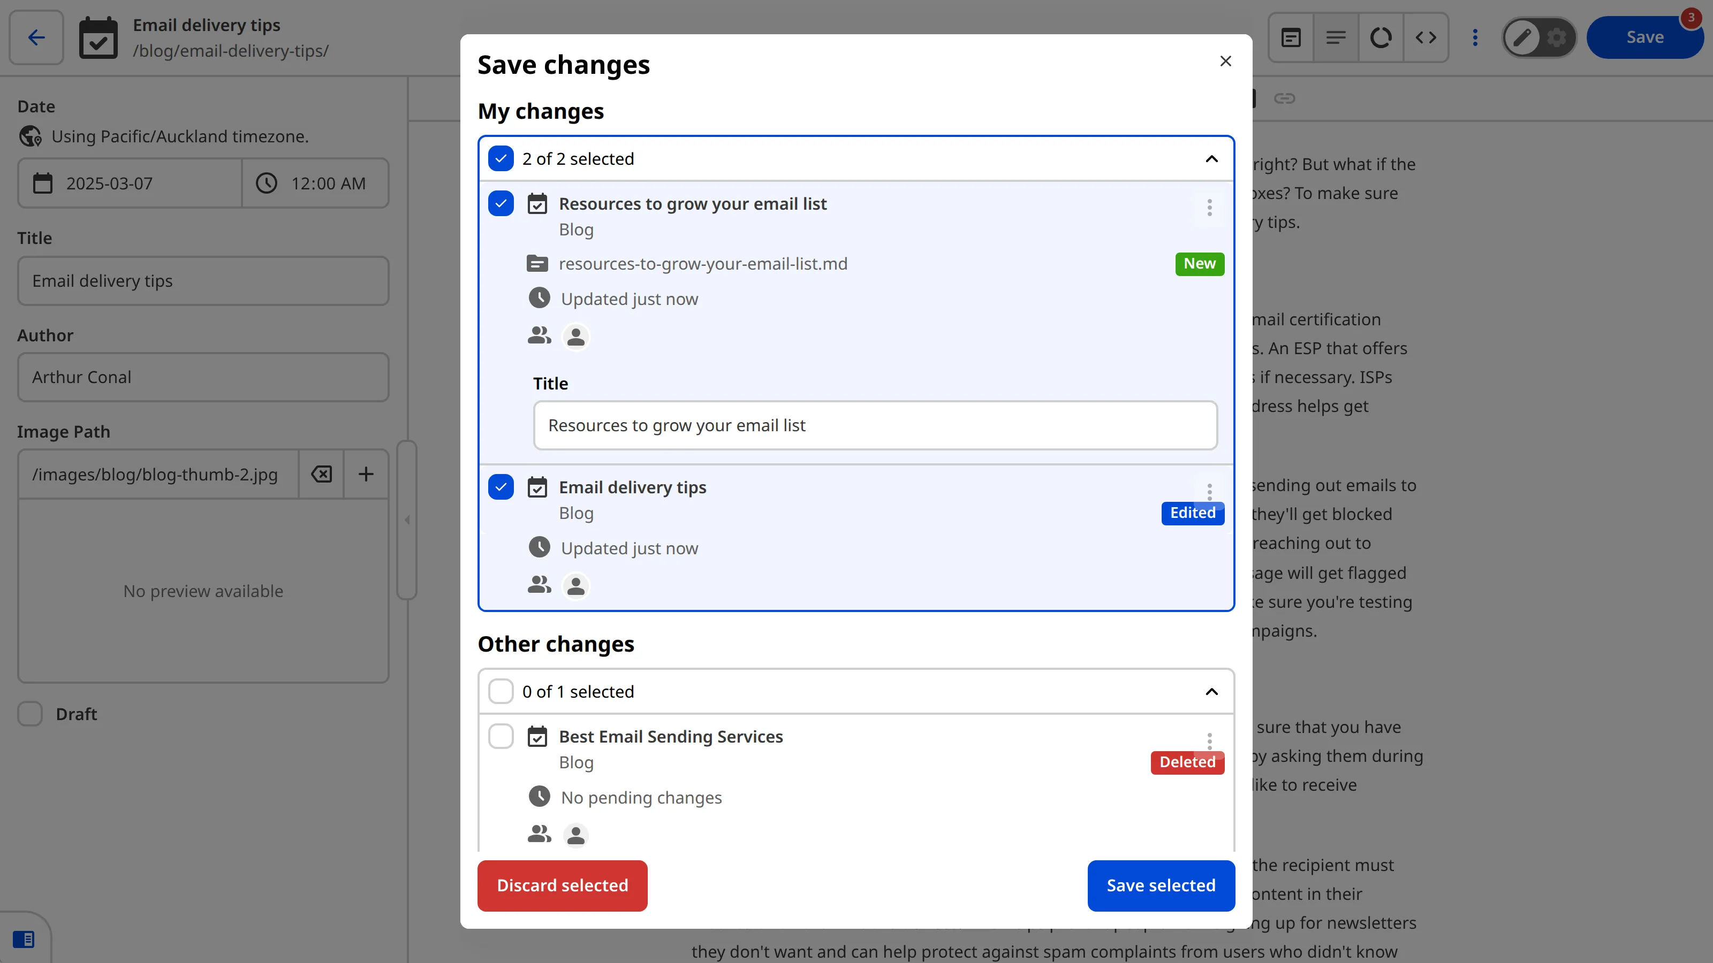The height and width of the screenshot is (963, 1713).
Task: Click Discard selected button
Action: pyautogui.click(x=563, y=886)
